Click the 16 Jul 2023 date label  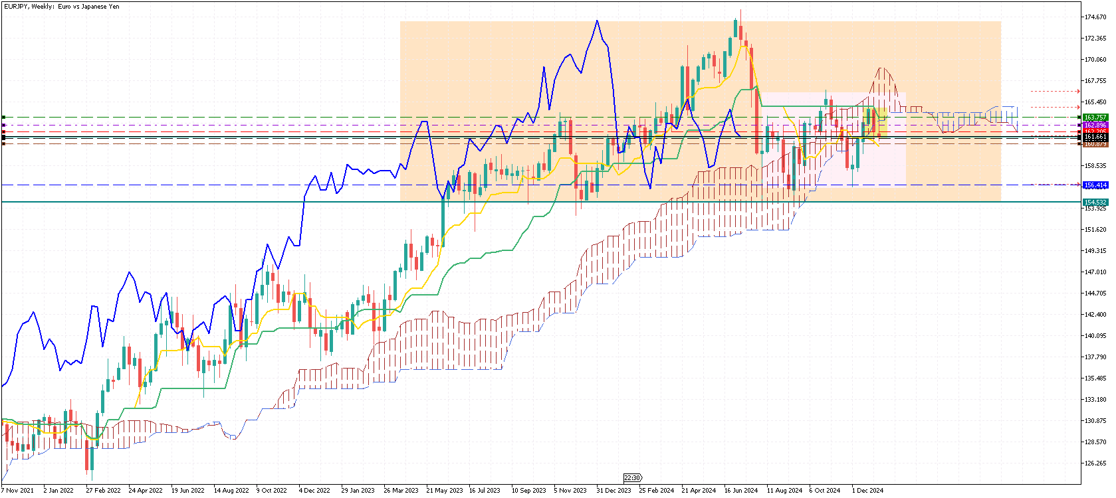[x=485, y=491]
